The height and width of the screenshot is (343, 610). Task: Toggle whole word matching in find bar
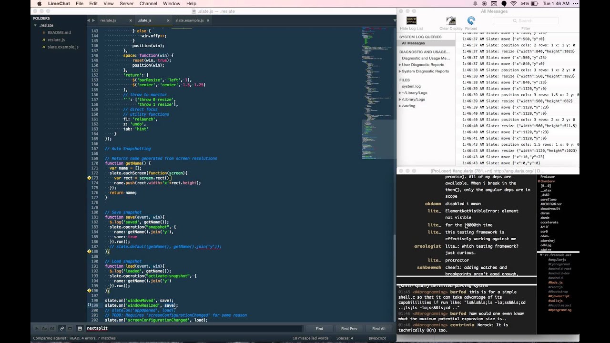[x=52, y=328]
